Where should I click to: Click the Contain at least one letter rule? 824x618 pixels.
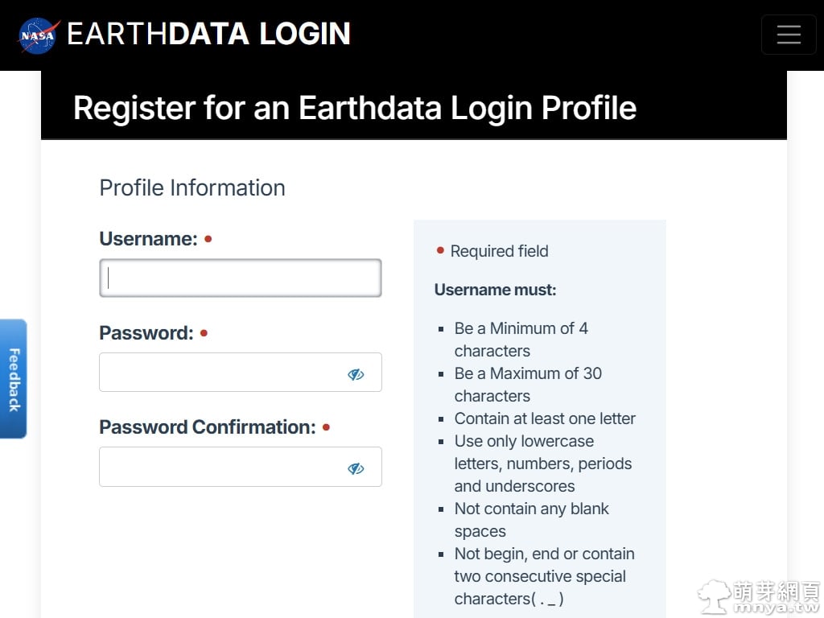pos(545,418)
